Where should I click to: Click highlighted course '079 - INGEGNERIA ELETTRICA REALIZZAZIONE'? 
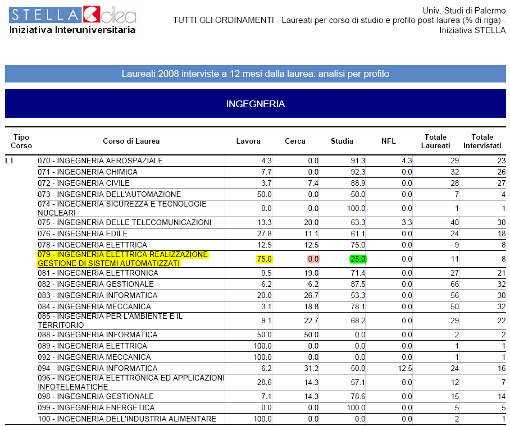point(122,259)
